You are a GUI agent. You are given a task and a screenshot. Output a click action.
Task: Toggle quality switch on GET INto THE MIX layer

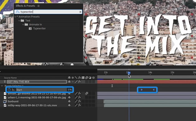[76, 82]
